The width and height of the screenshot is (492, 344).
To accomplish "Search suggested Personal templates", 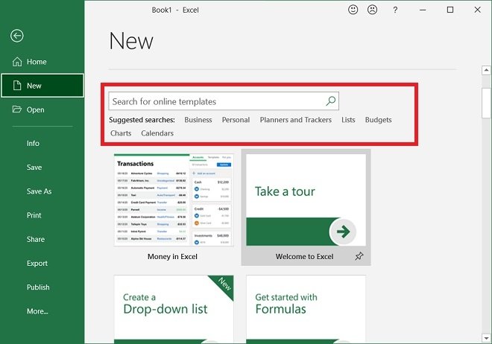I will [236, 120].
